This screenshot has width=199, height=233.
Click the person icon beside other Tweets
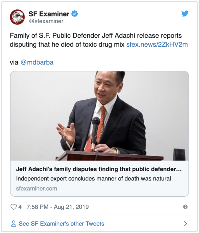coord(14,223)
